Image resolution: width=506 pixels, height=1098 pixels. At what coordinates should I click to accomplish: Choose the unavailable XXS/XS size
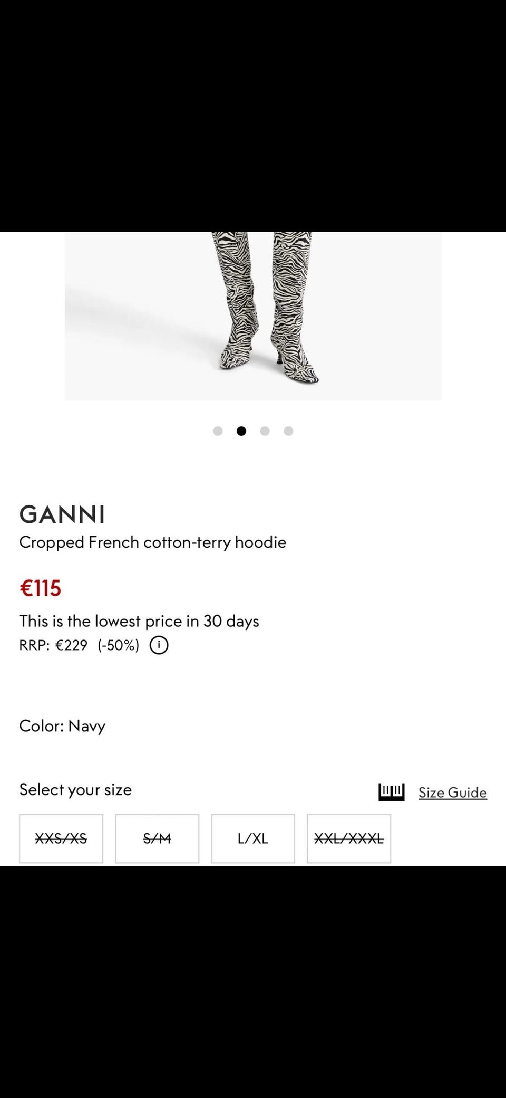pos(61,838)
